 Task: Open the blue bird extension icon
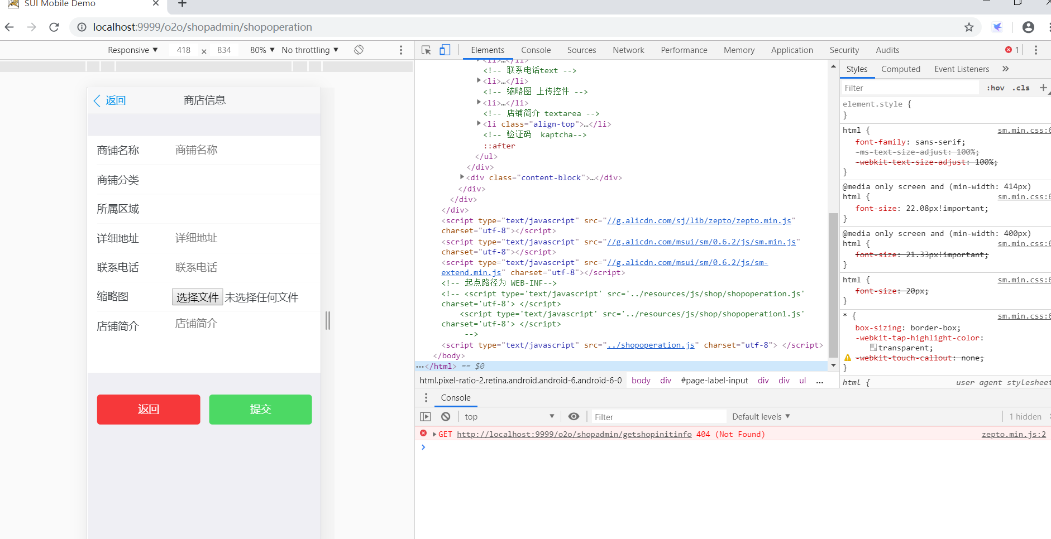click(997, 27)
